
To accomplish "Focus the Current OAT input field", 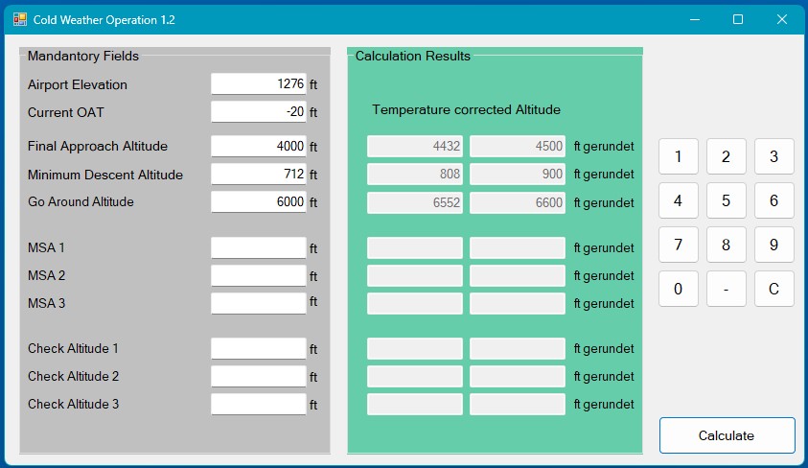I will tap(258, 112).
